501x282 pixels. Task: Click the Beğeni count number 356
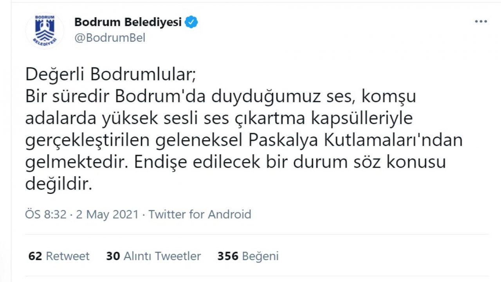tap(228, 256)
